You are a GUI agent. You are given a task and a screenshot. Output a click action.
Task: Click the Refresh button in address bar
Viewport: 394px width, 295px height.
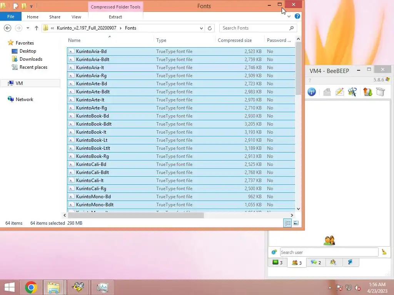click(210, 28)
